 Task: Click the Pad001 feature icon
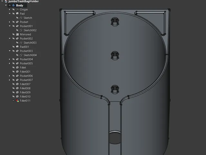point(17,47)
